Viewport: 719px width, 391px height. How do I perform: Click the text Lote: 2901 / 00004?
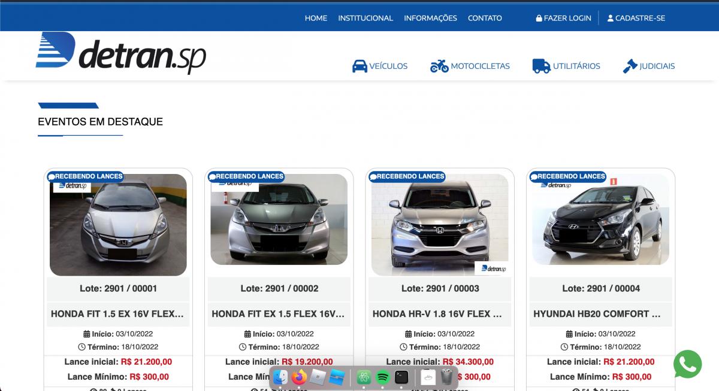[x=601, y=288]
